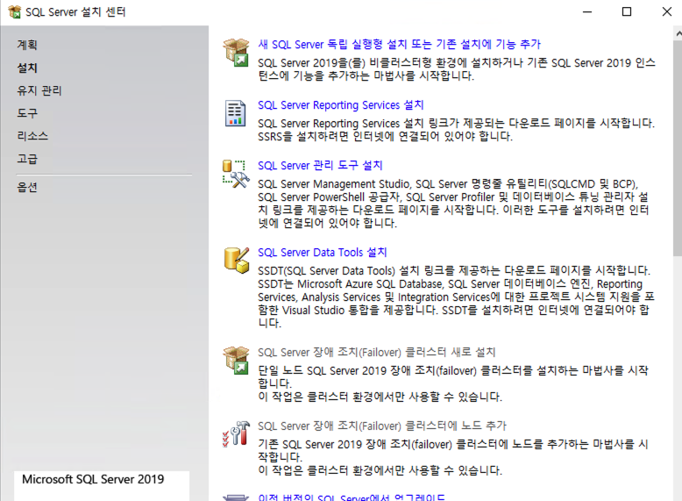Maximize the setup center window
Screen dimensions: 682x501
[x=626, y=11]
